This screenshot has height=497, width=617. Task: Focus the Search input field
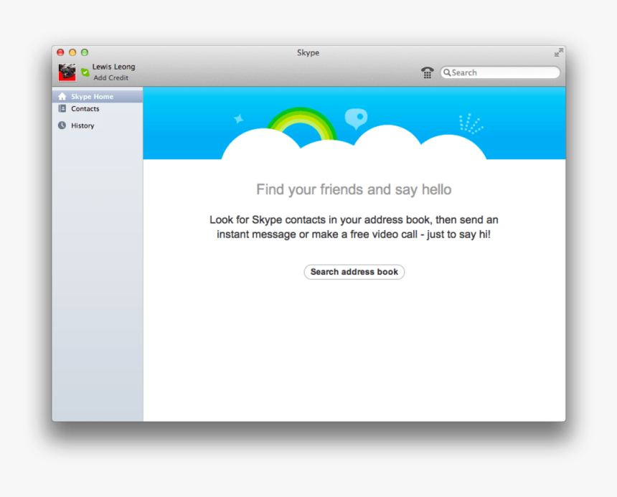pyautogui.click(x=500, y=72)
